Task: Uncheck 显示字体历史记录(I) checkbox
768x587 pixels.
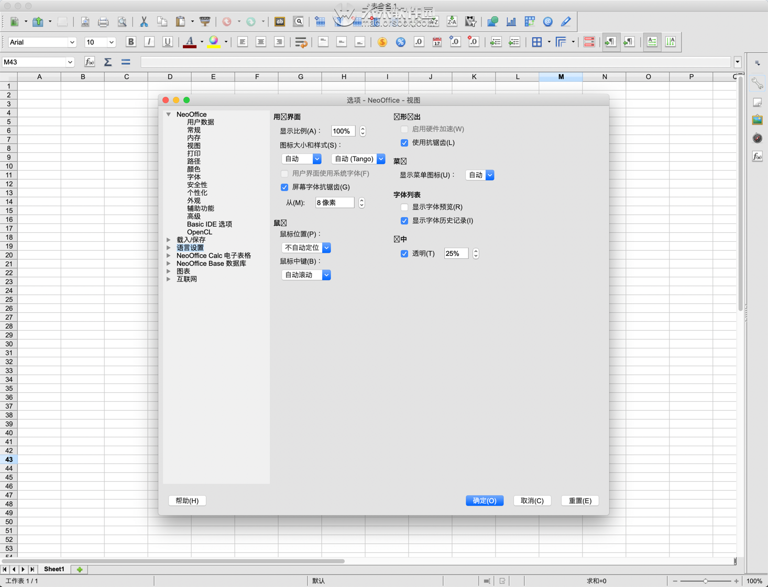Action: pos(404,221)
